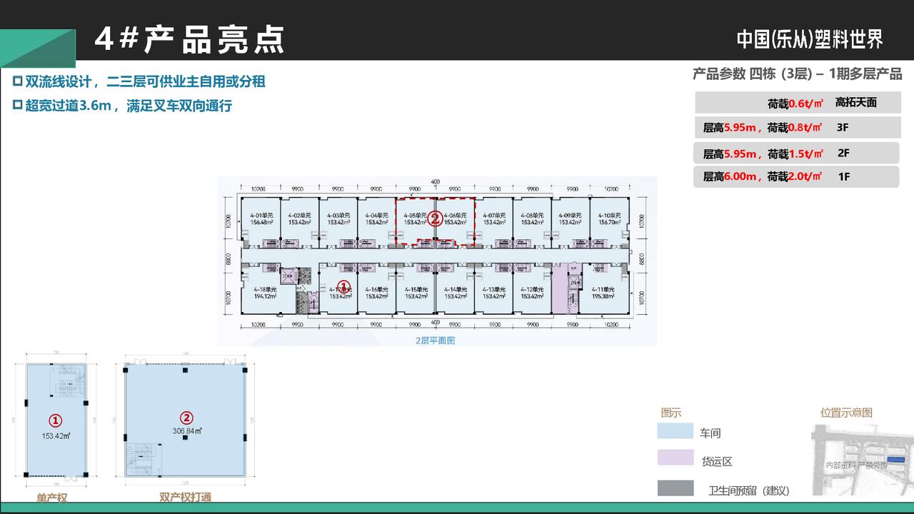Click the 中国(乐从)塑料世界 brand text

809,39
